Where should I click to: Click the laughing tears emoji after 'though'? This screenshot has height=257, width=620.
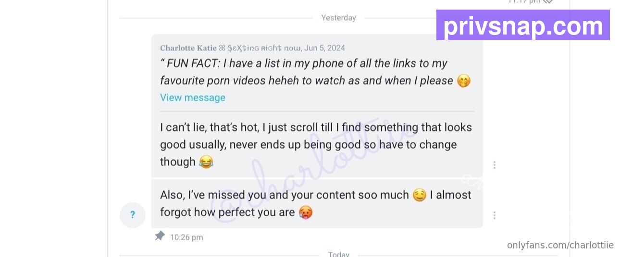(x=206, y=162)
